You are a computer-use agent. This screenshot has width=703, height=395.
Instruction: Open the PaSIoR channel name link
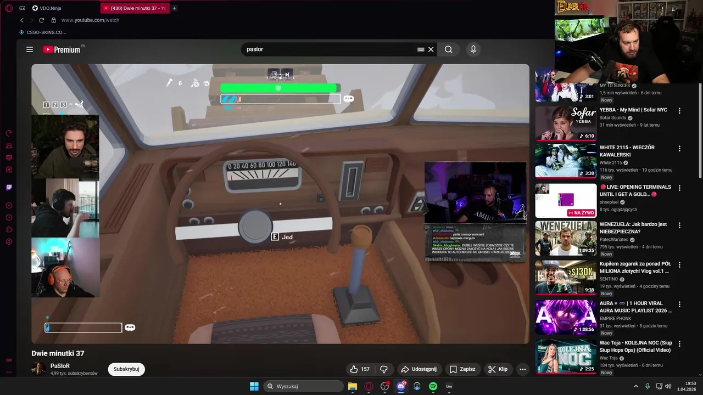[60, 366]
